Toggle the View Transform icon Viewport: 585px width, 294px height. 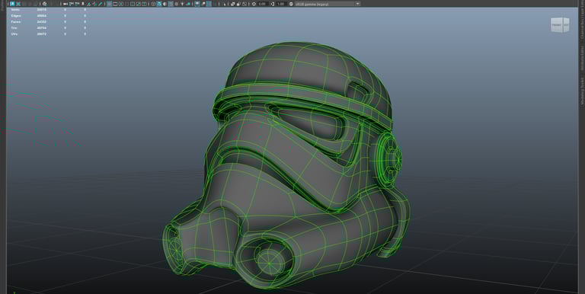point(291,4)
